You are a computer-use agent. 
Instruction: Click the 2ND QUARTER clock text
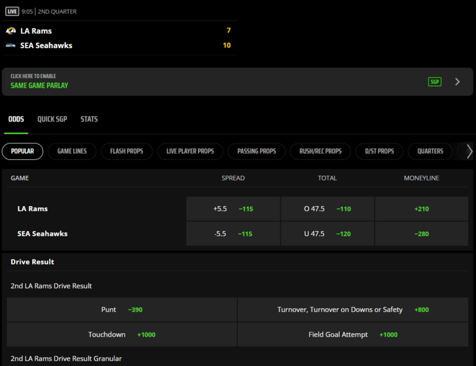57,12
